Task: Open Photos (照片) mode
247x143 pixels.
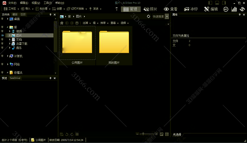Action: coord(150,9)
